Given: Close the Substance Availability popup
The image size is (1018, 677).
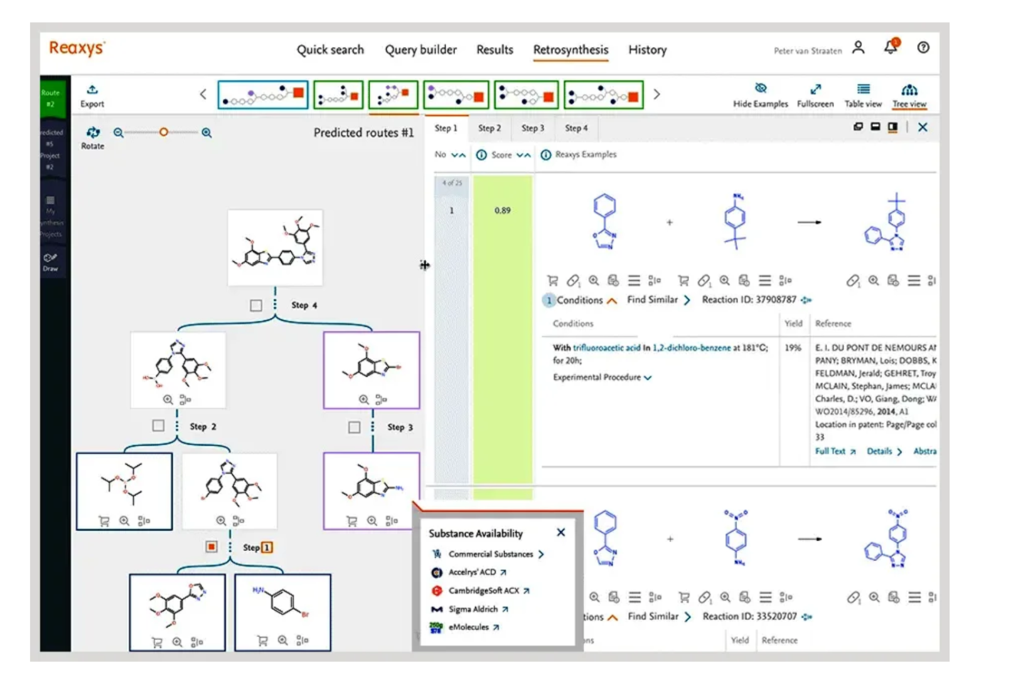Looking at the screenshot, I should tap(560, 532).
